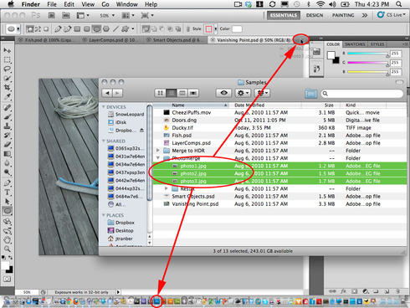This screenshot has width=410, height=308.
Task: Choose the Line tool in options bar
Action: pyautogui.click(x=115, y=28)
